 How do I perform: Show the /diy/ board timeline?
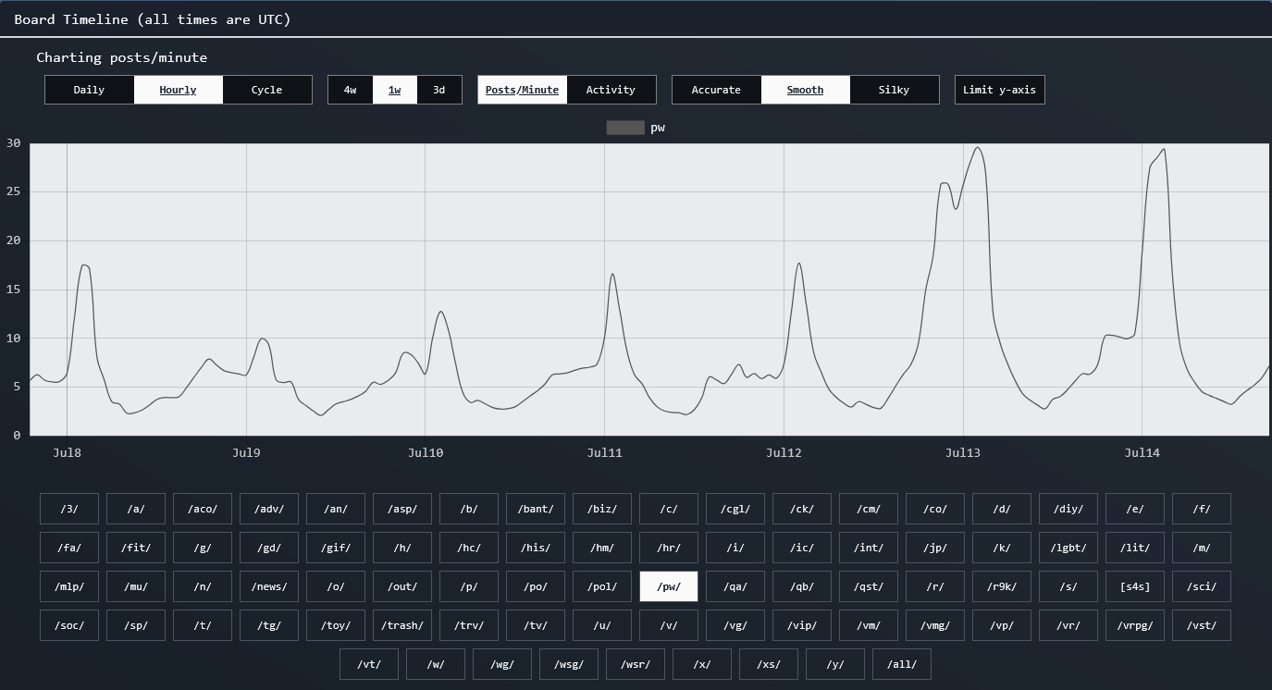[1068, 509]
